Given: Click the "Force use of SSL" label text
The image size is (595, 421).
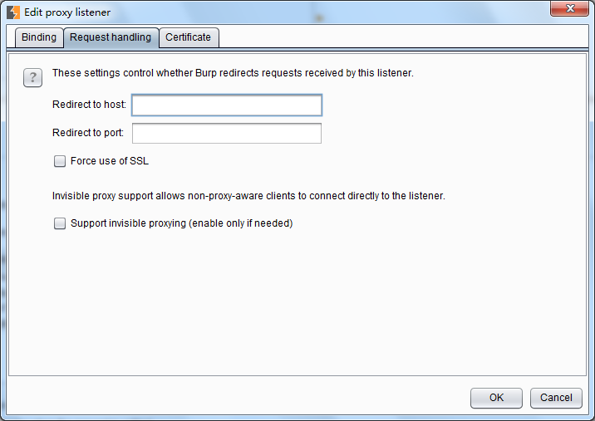Looking at the screenshot, I should (110, 161).
